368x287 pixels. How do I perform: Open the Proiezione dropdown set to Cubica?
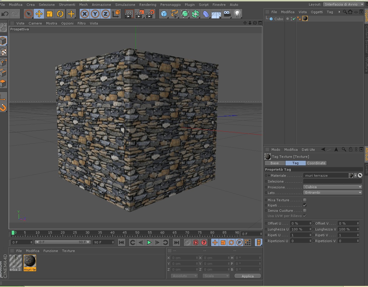click(333, 187)
